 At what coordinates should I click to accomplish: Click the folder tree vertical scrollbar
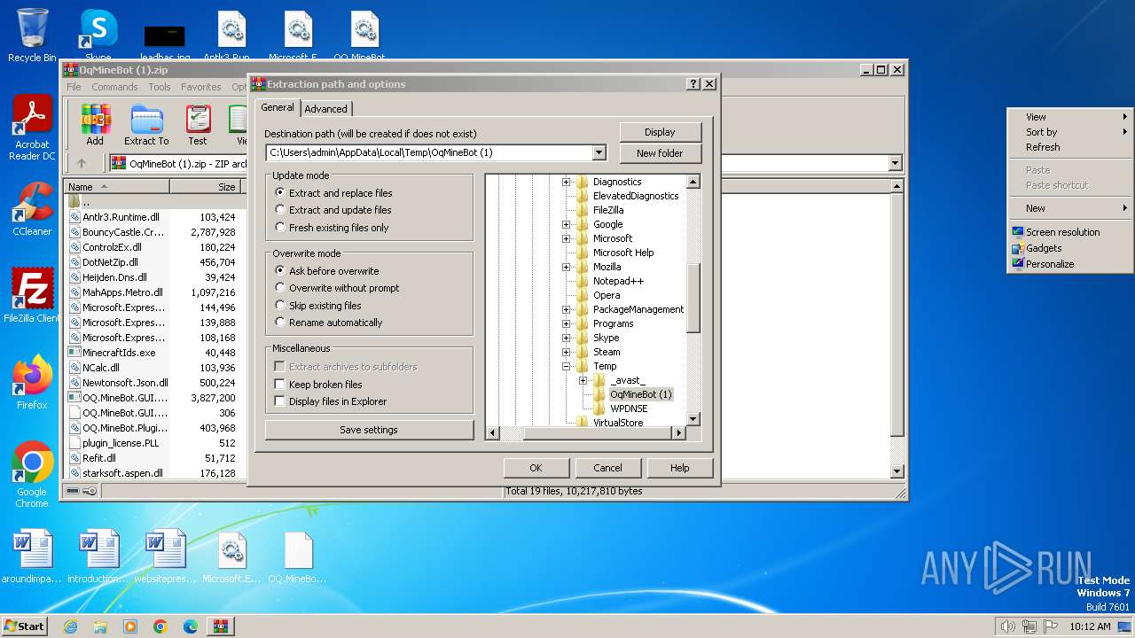(x=693, y=300)
